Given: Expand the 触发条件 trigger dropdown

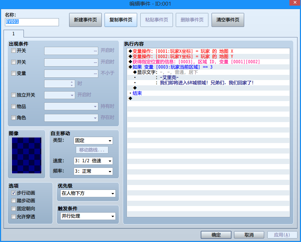Looking at the screenshot, I should [88, 216].
